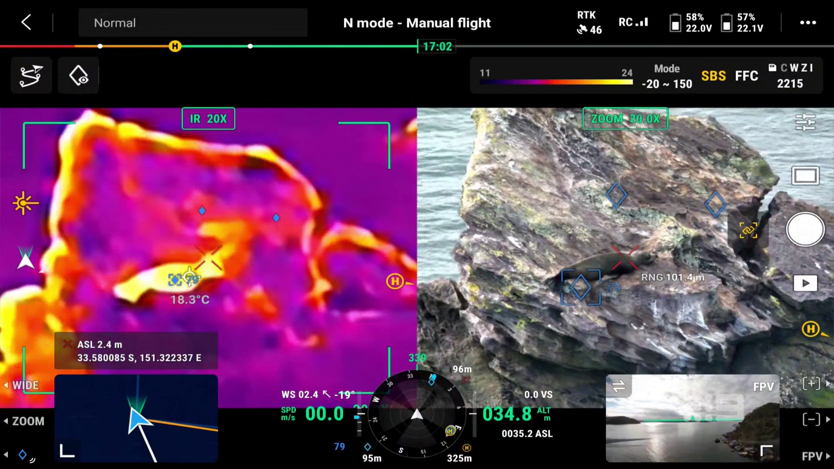Viewport: 834px width, 469px height.
Task: Trigger FFC calibration button
Action: pyautogui.click(x=746, y=76)
